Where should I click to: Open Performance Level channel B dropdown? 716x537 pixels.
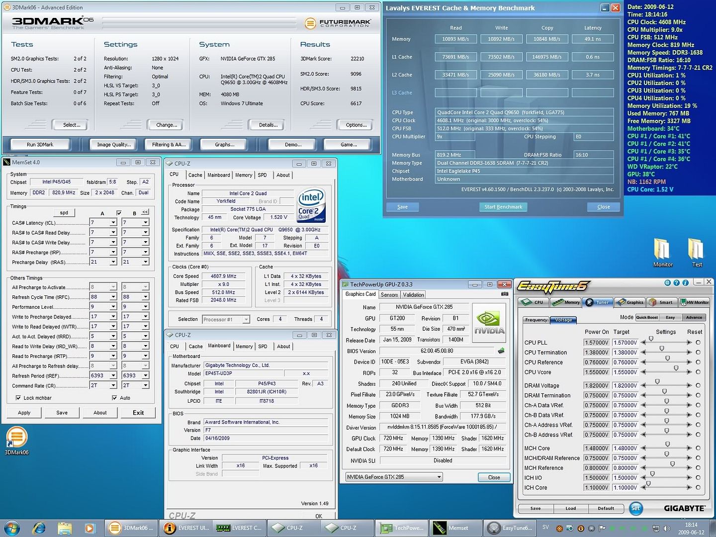[146, 307]
